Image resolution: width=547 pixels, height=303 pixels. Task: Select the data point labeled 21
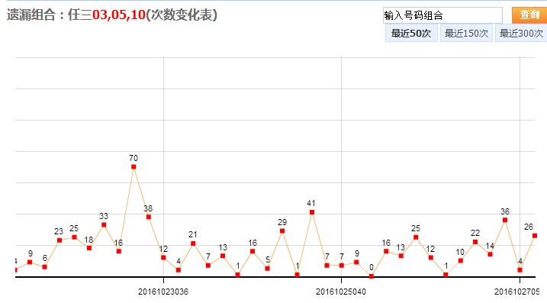193,243
